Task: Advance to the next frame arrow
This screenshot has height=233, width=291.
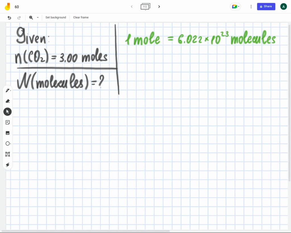Action: coord(159,7)
